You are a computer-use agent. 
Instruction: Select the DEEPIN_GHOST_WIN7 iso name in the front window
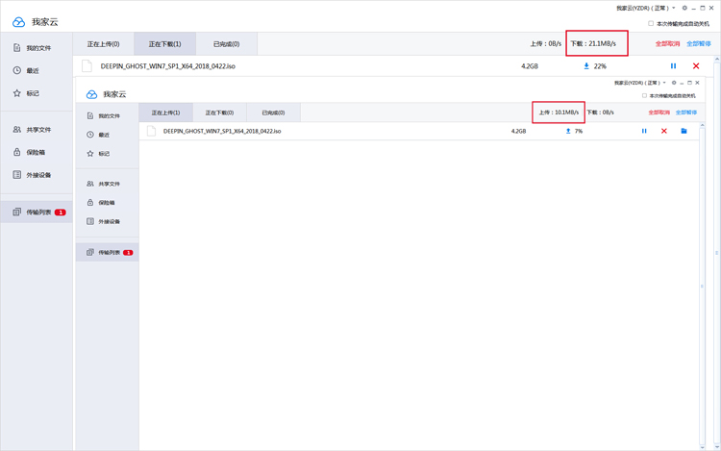pyautogui.click(x=222, y=131)
